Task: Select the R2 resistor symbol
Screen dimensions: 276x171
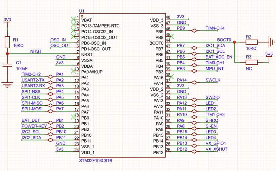Action: click(x=252, y=42)
